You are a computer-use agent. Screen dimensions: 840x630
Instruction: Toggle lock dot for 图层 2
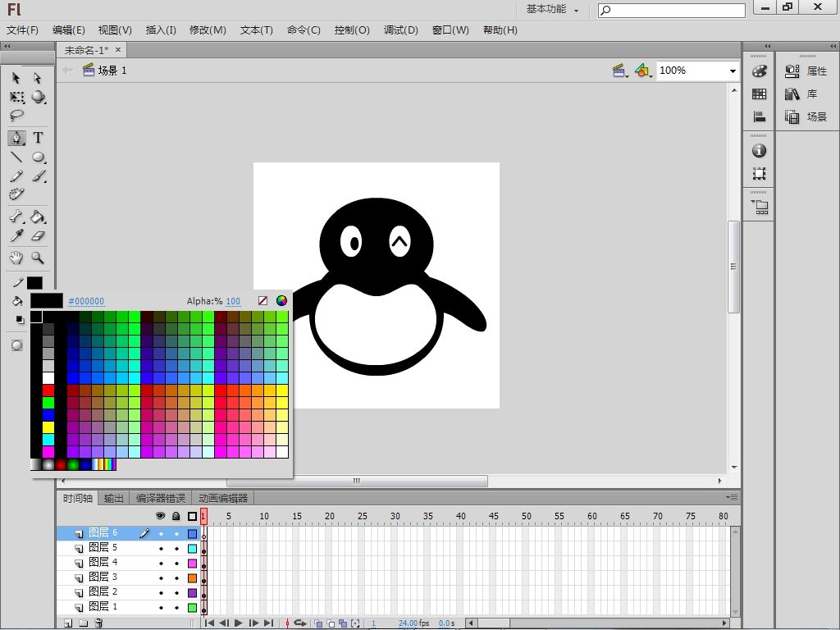pyautogui.click(x=176, y=593)
